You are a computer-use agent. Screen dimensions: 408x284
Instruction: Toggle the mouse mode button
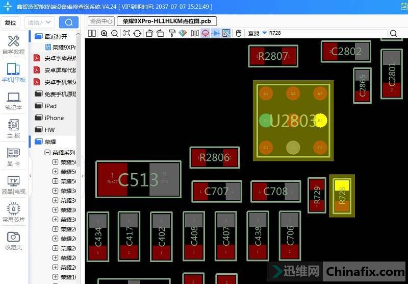(x=238, y=33)
